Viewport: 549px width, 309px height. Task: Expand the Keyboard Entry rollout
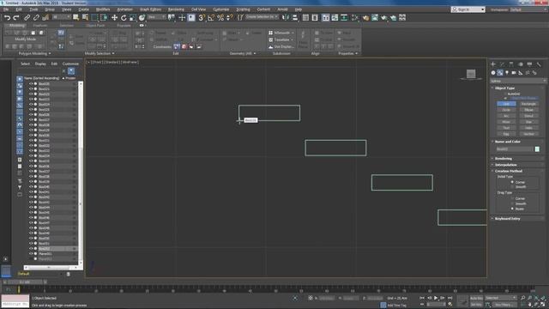click(507, 218)
